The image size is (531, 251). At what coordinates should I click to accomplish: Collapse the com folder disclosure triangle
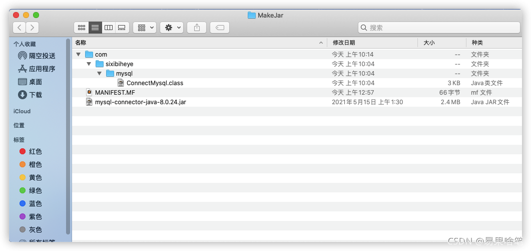[79, 54]
